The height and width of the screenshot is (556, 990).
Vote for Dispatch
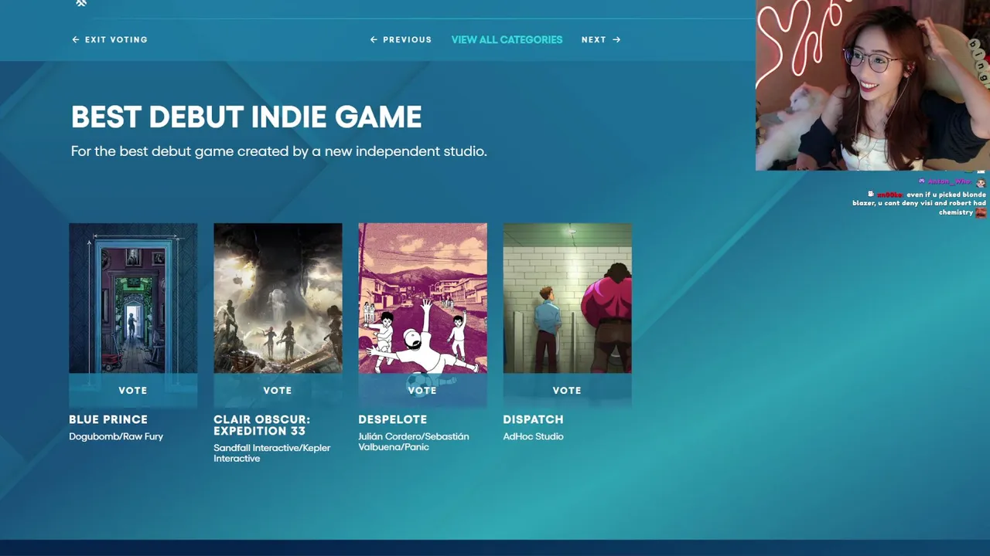[567, 391]
